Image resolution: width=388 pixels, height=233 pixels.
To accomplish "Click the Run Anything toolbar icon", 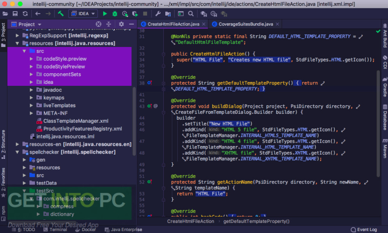I will [181, 14].
